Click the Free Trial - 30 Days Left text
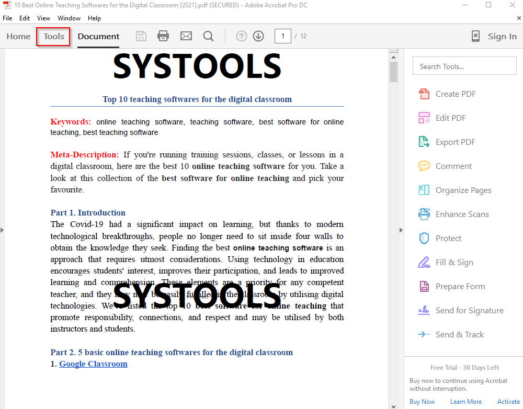Viewport: 523px width, 409px height. pos(464,367)
